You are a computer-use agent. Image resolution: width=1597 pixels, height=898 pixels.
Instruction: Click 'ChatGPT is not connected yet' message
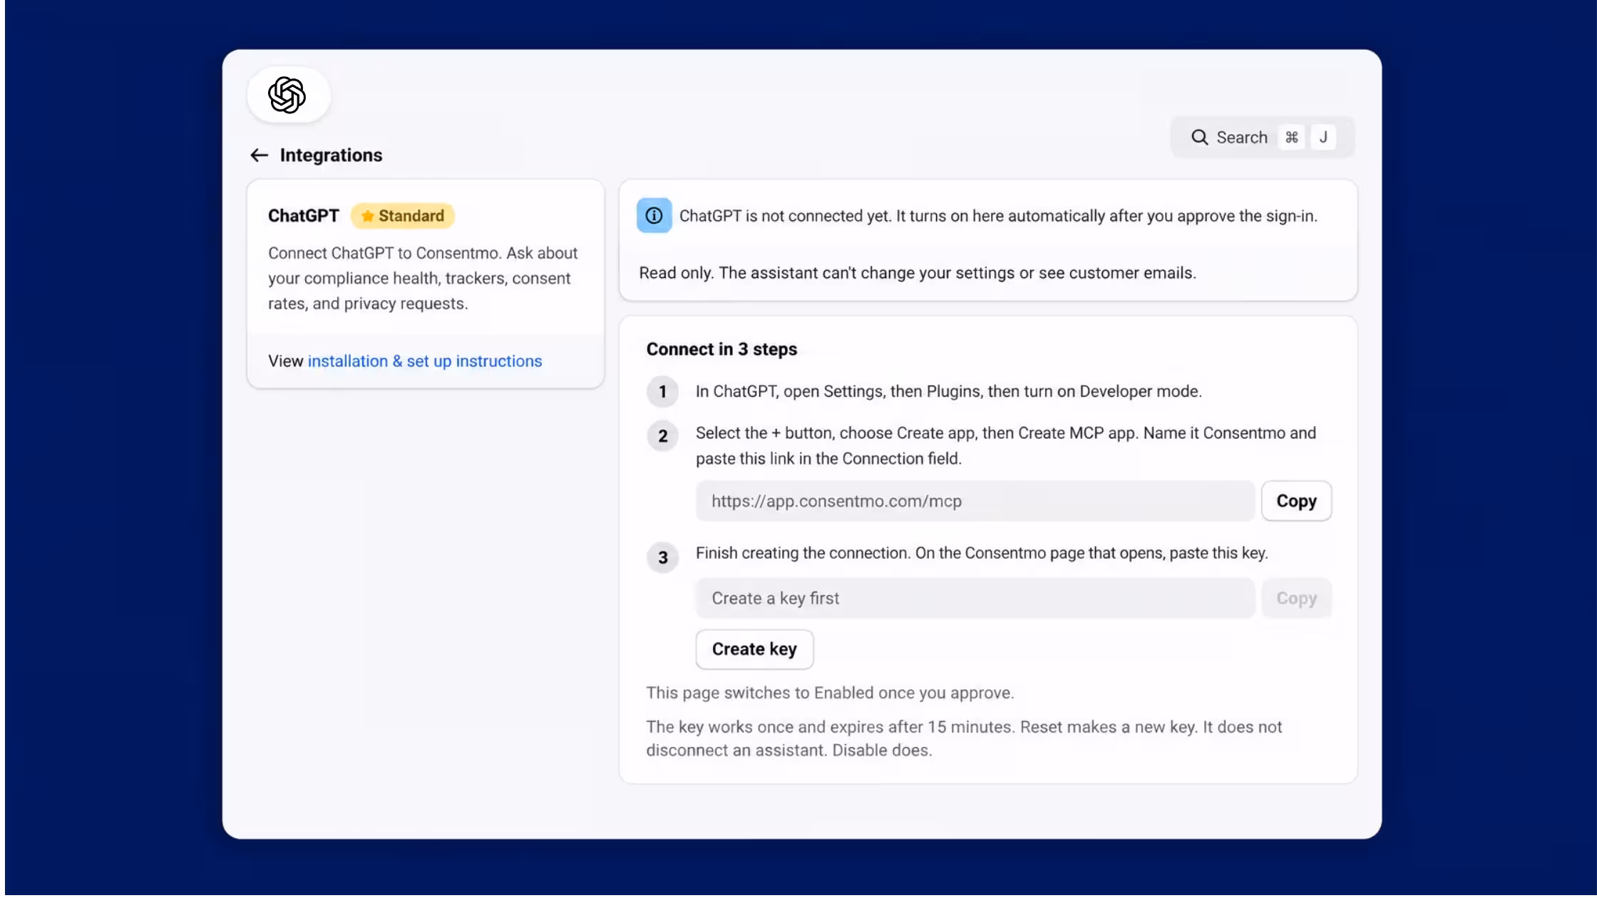[998, 216]
